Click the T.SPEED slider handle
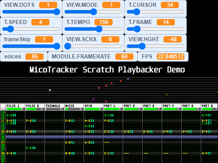 [x=10, y=29]
